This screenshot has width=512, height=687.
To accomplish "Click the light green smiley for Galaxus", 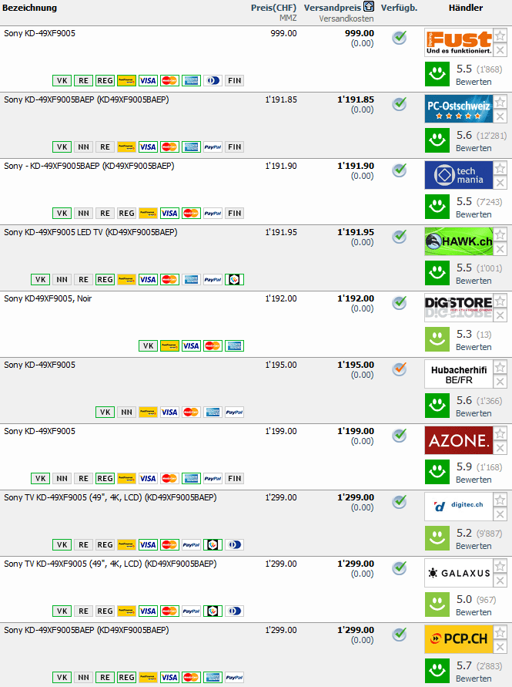I will tap(437, 604).
